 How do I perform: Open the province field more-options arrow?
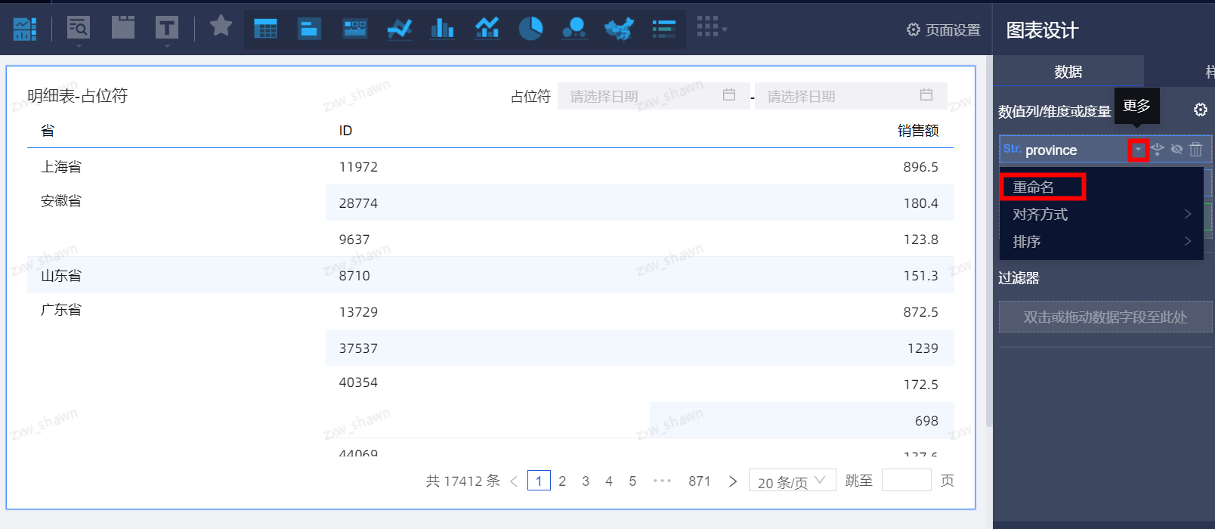point(1138,150)
